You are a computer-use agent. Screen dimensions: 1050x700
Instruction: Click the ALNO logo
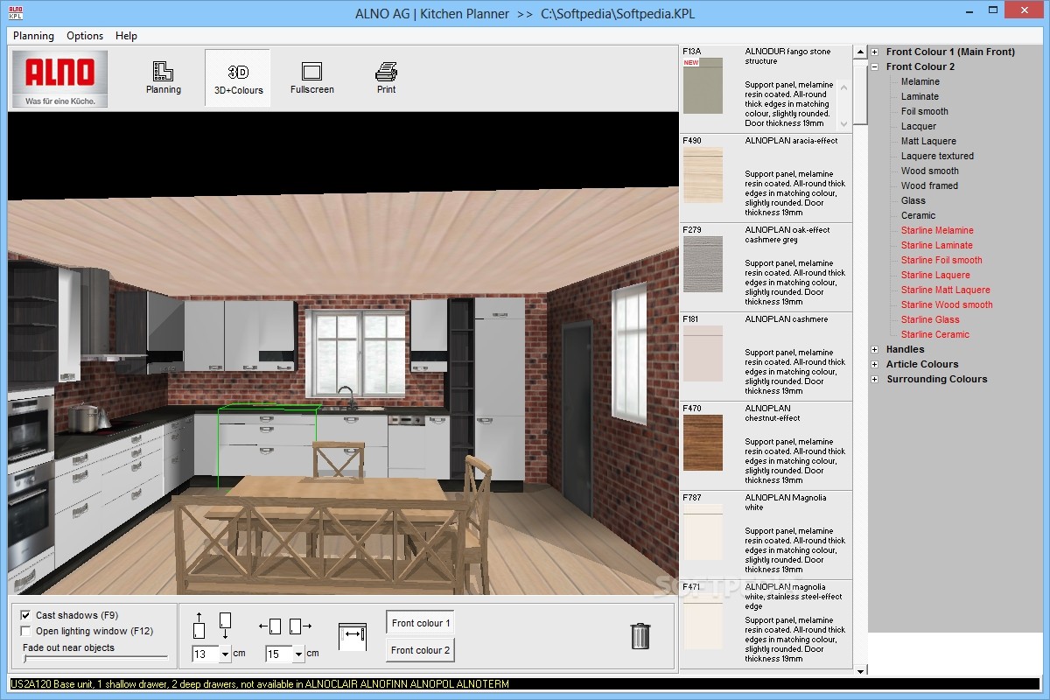pyautogui.click(x=60, y=79)
